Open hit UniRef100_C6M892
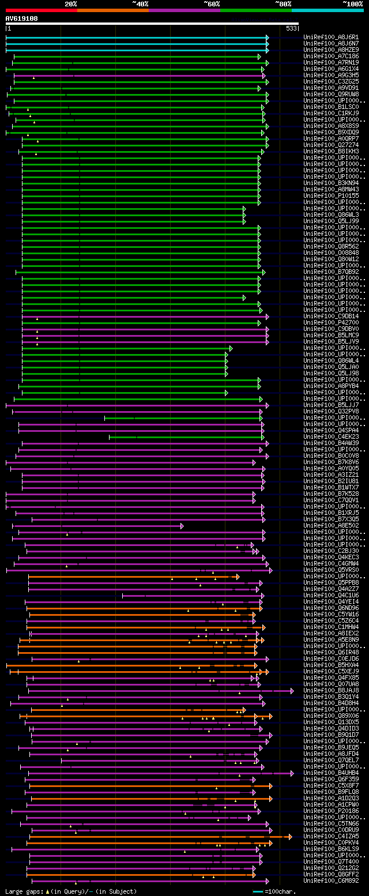 pyautogui.click(x=331, y=881)
